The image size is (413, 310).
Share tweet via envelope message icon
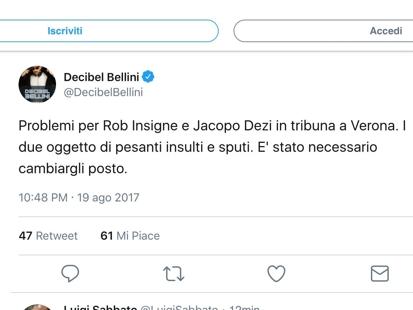click(379, 274)
